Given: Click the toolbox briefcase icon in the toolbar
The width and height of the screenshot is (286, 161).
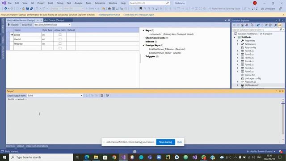Looking at the screenshot, I should point(109,8).
